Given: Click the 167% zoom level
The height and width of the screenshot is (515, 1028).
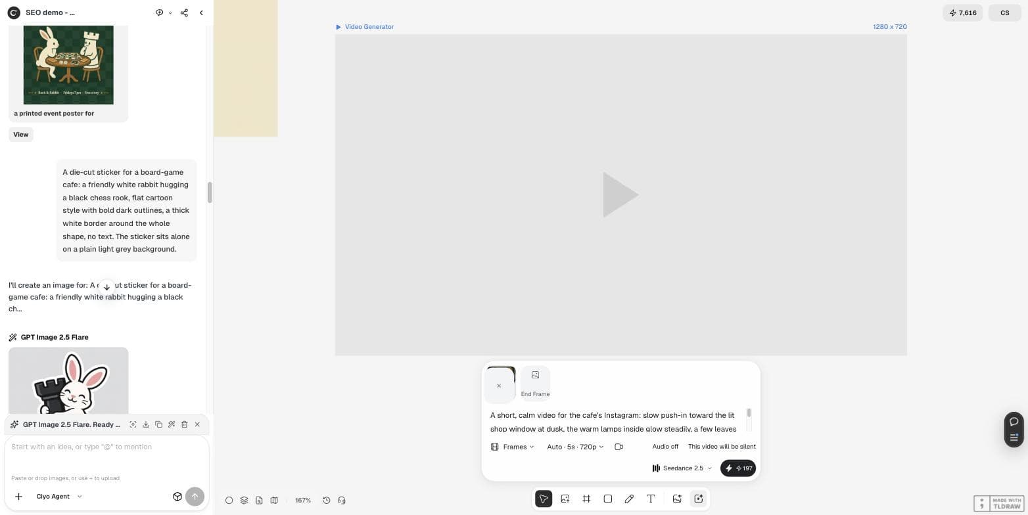Looking at the screenshot, I should [303, 501].
